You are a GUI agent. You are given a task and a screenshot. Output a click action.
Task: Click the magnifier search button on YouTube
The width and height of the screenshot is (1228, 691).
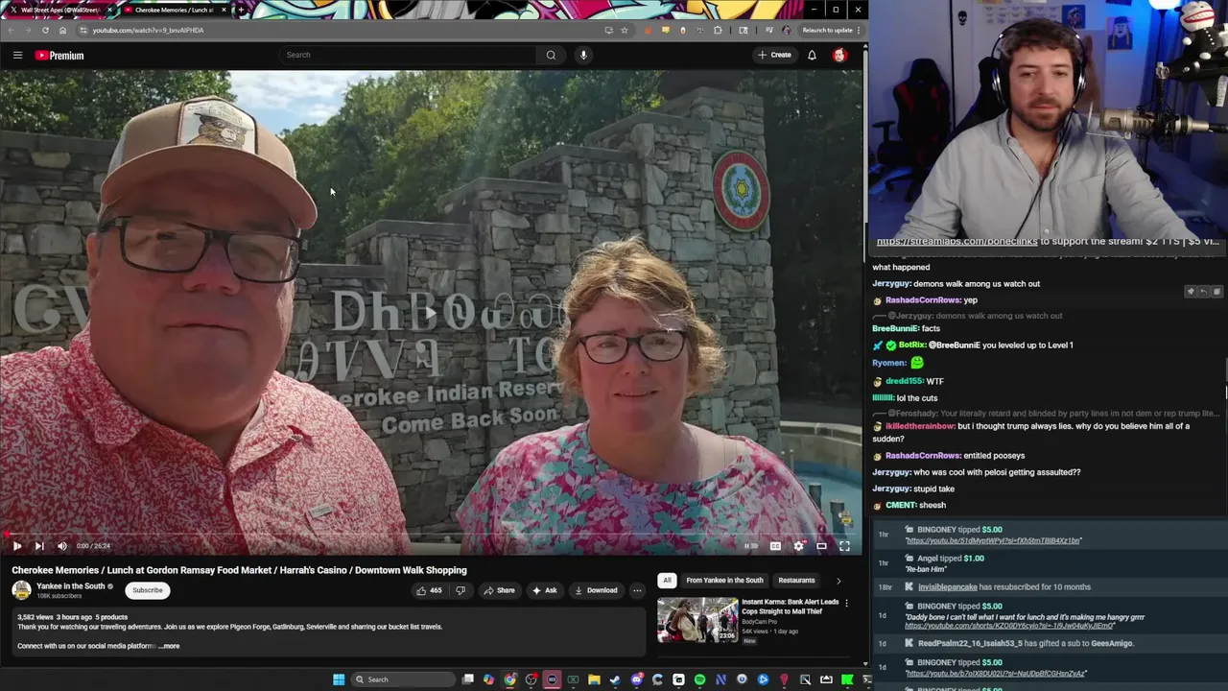551,55
